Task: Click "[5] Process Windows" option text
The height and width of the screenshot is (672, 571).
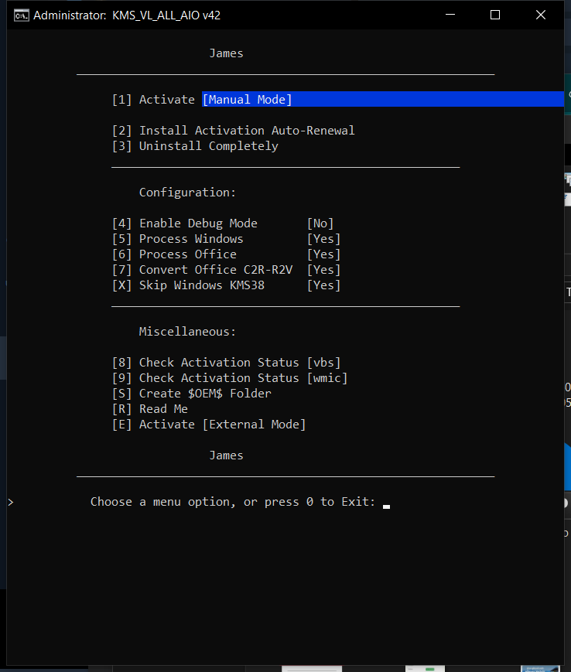Action: pyautogui.click(x=177, y=239)
